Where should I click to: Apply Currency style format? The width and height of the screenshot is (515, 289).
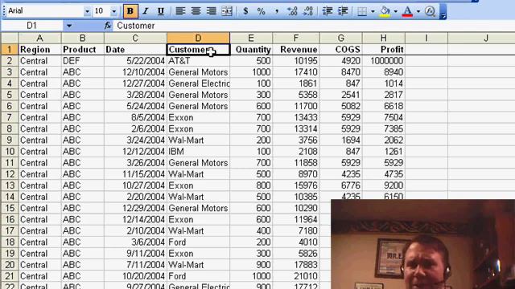[245, 11]
